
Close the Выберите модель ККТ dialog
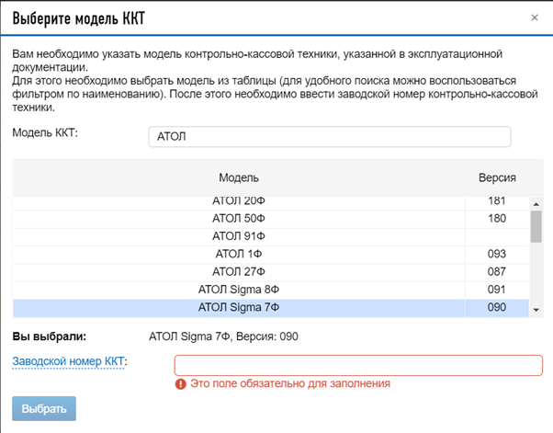coord(535,17)
